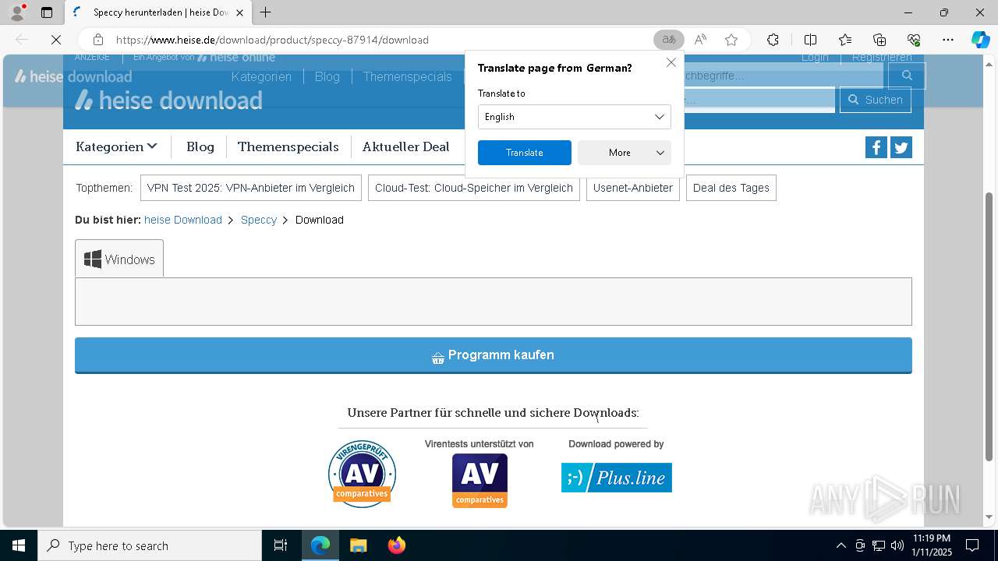This screenshot has width=998, height=561.
Task: Open Favorites list icon
Action: pyautogui.click(x=845, y=40)
